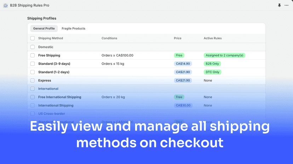Screen dimensions: 293x164
Task: Open the Free Shipping method
Action: click(x=49, y=55)
